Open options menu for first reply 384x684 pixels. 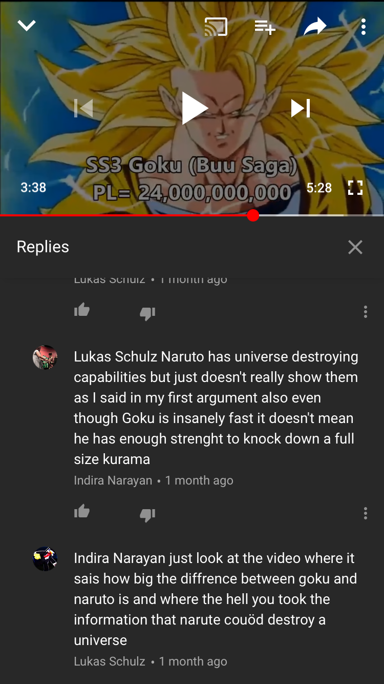[x=365, y=312]
